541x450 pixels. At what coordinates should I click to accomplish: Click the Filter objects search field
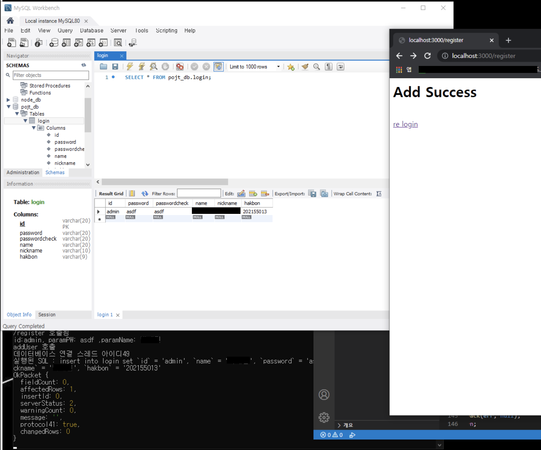(x=51, y=75)
